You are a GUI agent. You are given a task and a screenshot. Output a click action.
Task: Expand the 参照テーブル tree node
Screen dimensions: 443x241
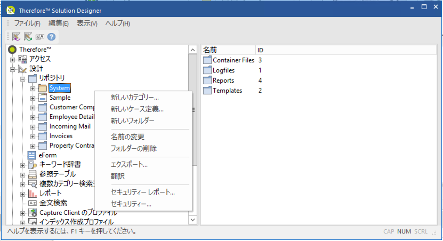pos(23,175)
